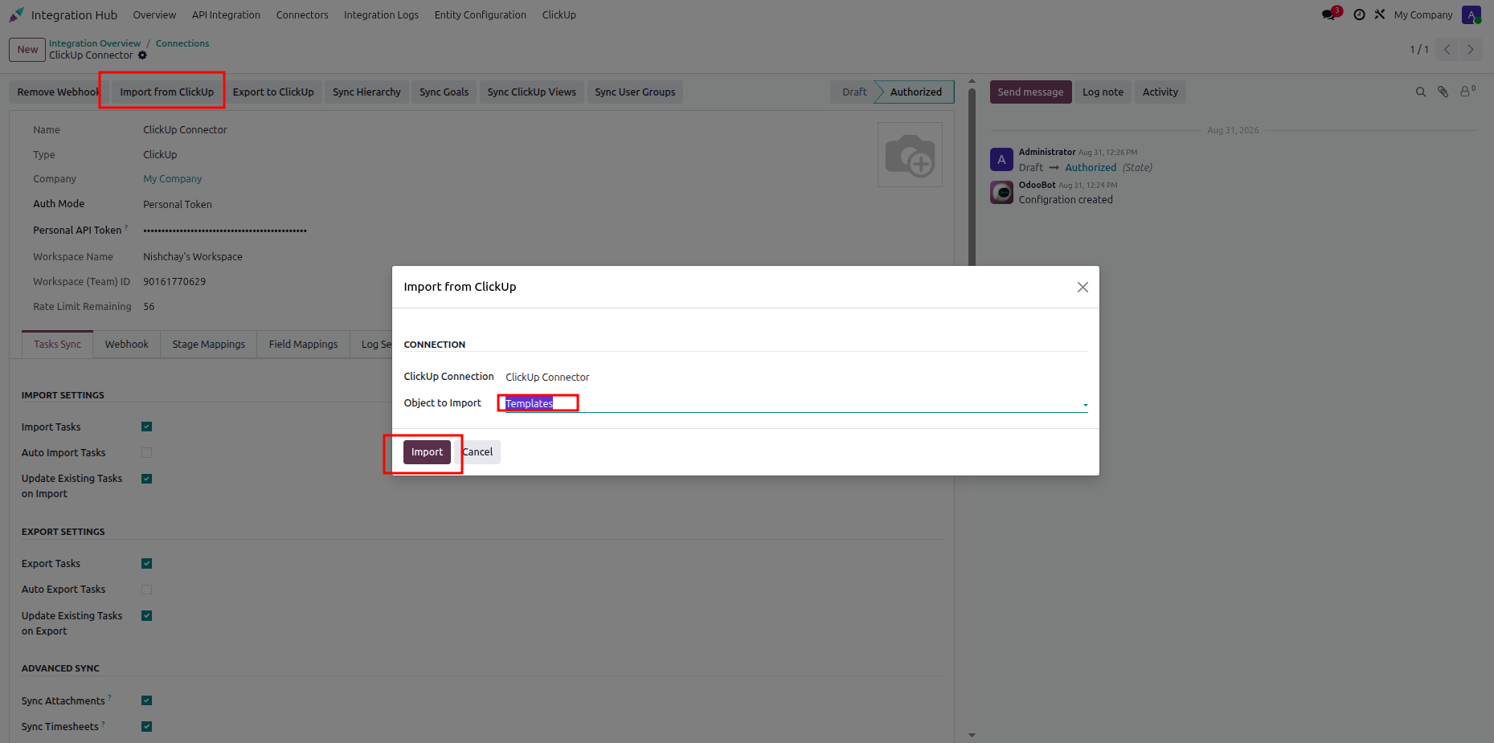Switch to the Field Mappings tab
The width and height of the screenshot is (1494, 743).
pyautogui.click(x=303, y=344)
